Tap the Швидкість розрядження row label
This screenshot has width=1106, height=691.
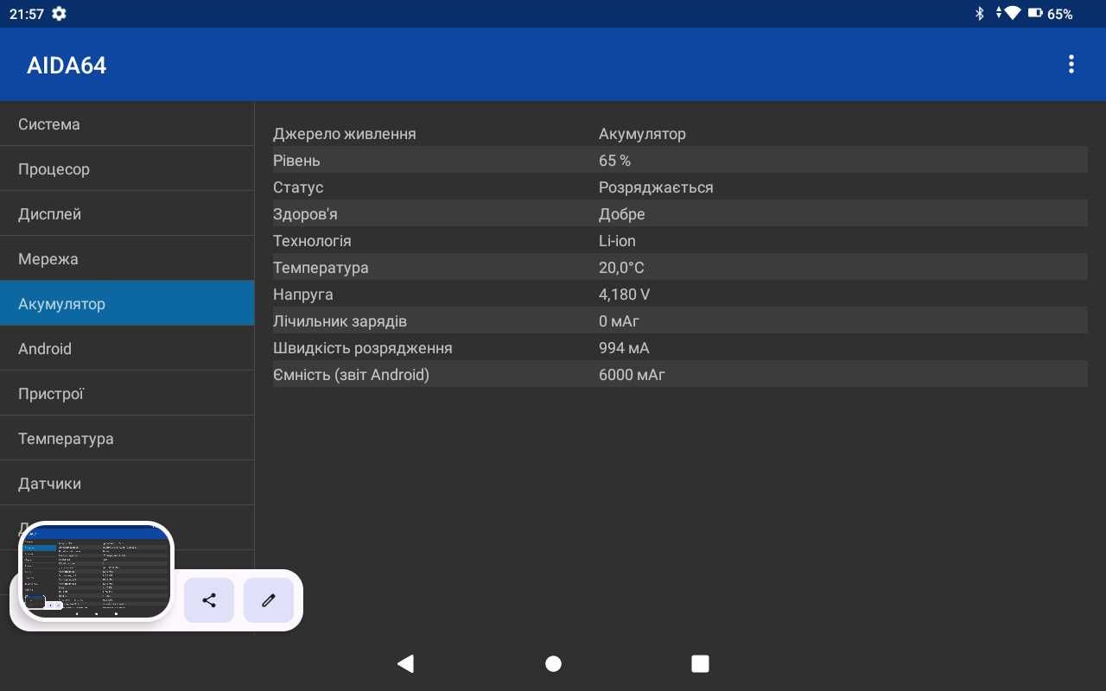click(x=363, y=348)
